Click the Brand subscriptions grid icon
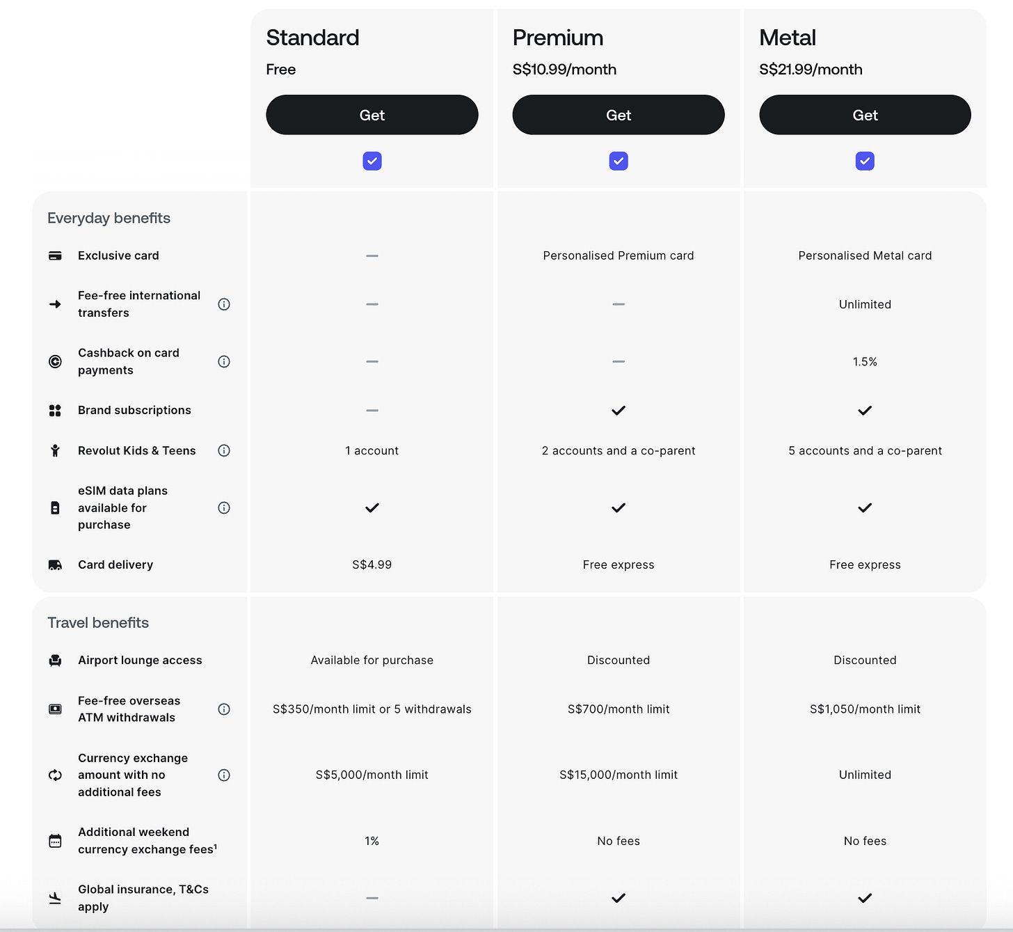1013x932 pixels. 55,410
